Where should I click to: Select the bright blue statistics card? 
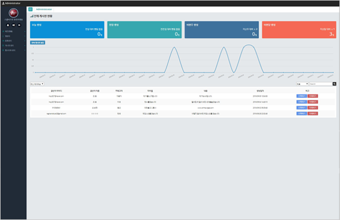point(67,30)
